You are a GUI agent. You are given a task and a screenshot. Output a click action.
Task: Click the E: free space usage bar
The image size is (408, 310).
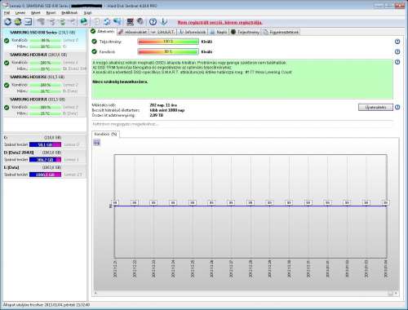(x=45, y=175)
